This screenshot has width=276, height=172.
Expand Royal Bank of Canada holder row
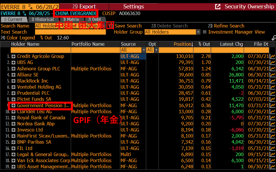(x=13, y=118)
